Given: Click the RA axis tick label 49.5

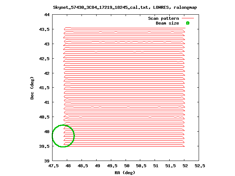Looking at the screenshot, I should (112, 166).
